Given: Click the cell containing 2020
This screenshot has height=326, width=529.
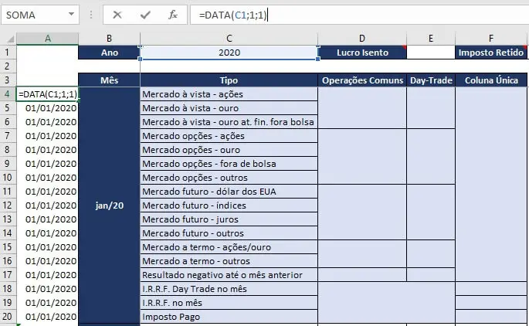Looking at the screenshot, I should click(x=229, y=53).
